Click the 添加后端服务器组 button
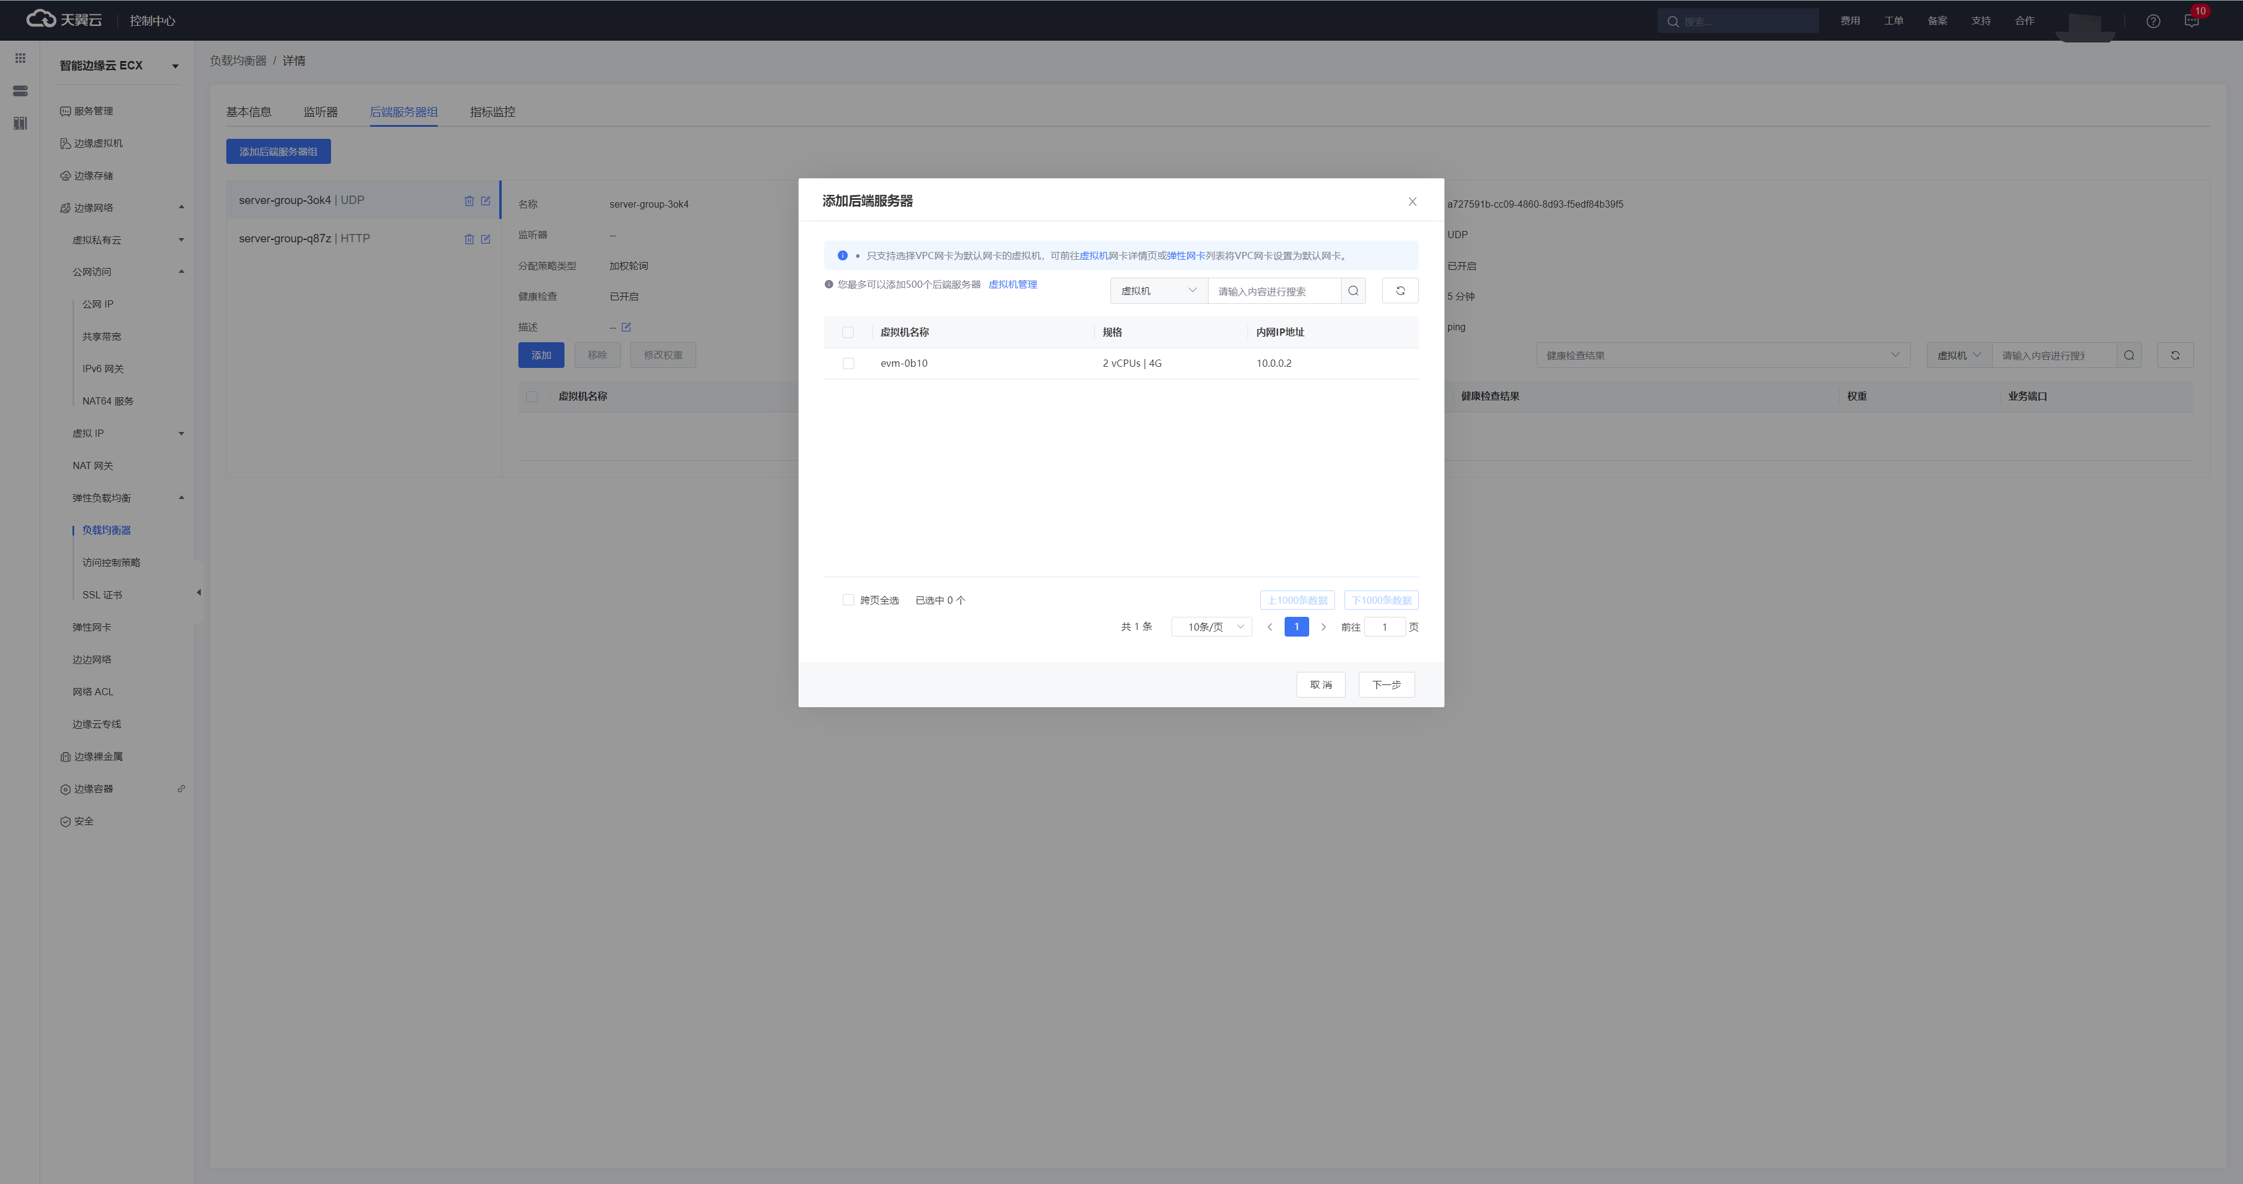The image size is (2243, 1184). 278,151
